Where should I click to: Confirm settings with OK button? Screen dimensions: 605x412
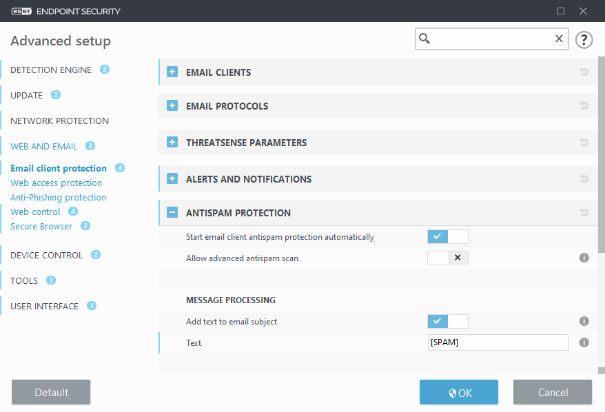click(x=459, y=392)
